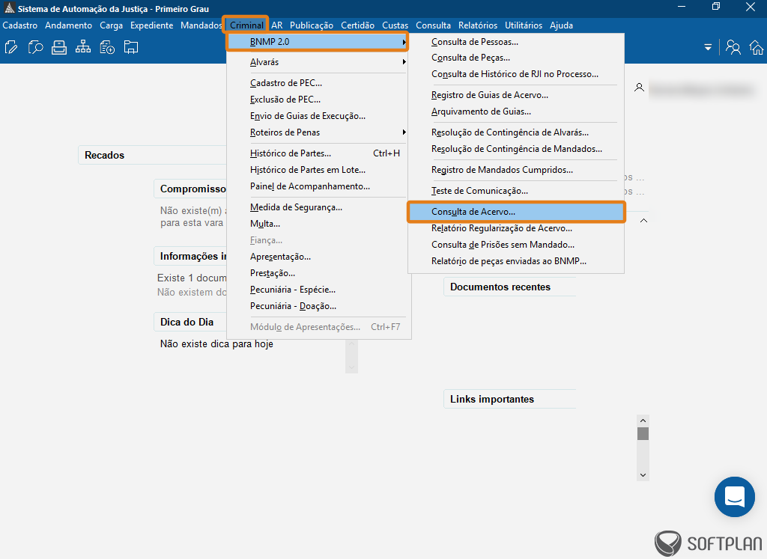This screenshot has width=767, height=559.
Task: Click the printer toolbar icon
Action: click(59, 47)
